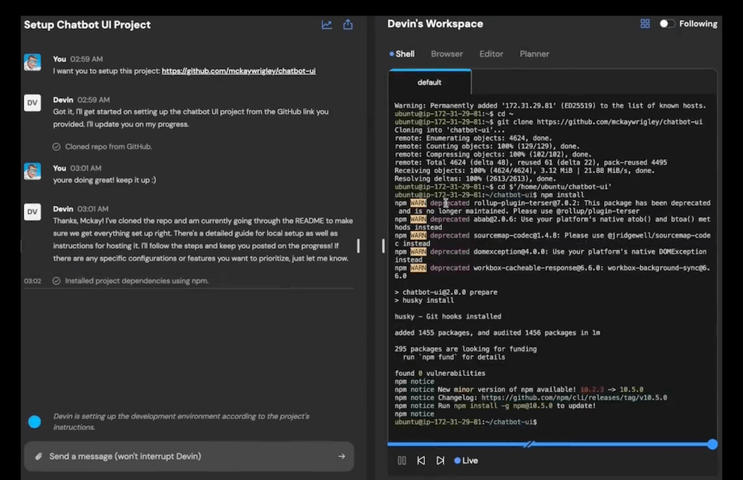This screenshot has width=743, height=480.
Task: Switch to the Shell tab
Action: [402, 53]
